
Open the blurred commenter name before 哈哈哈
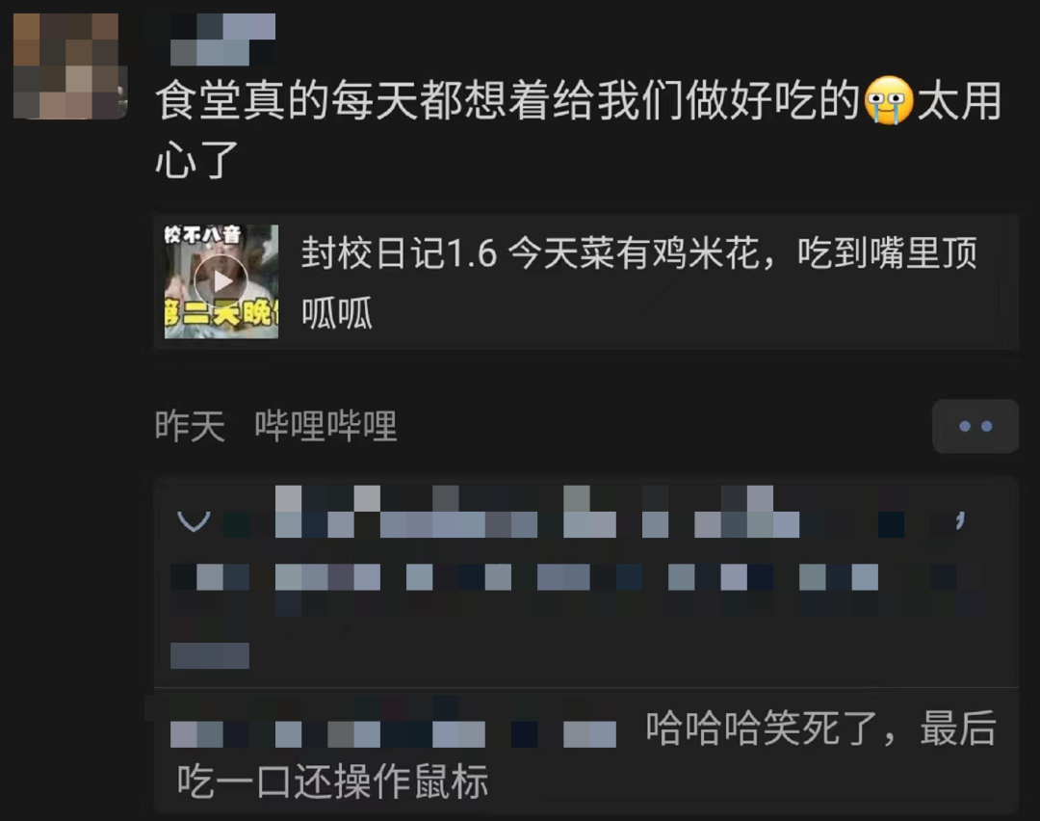(x=393, y=734)
